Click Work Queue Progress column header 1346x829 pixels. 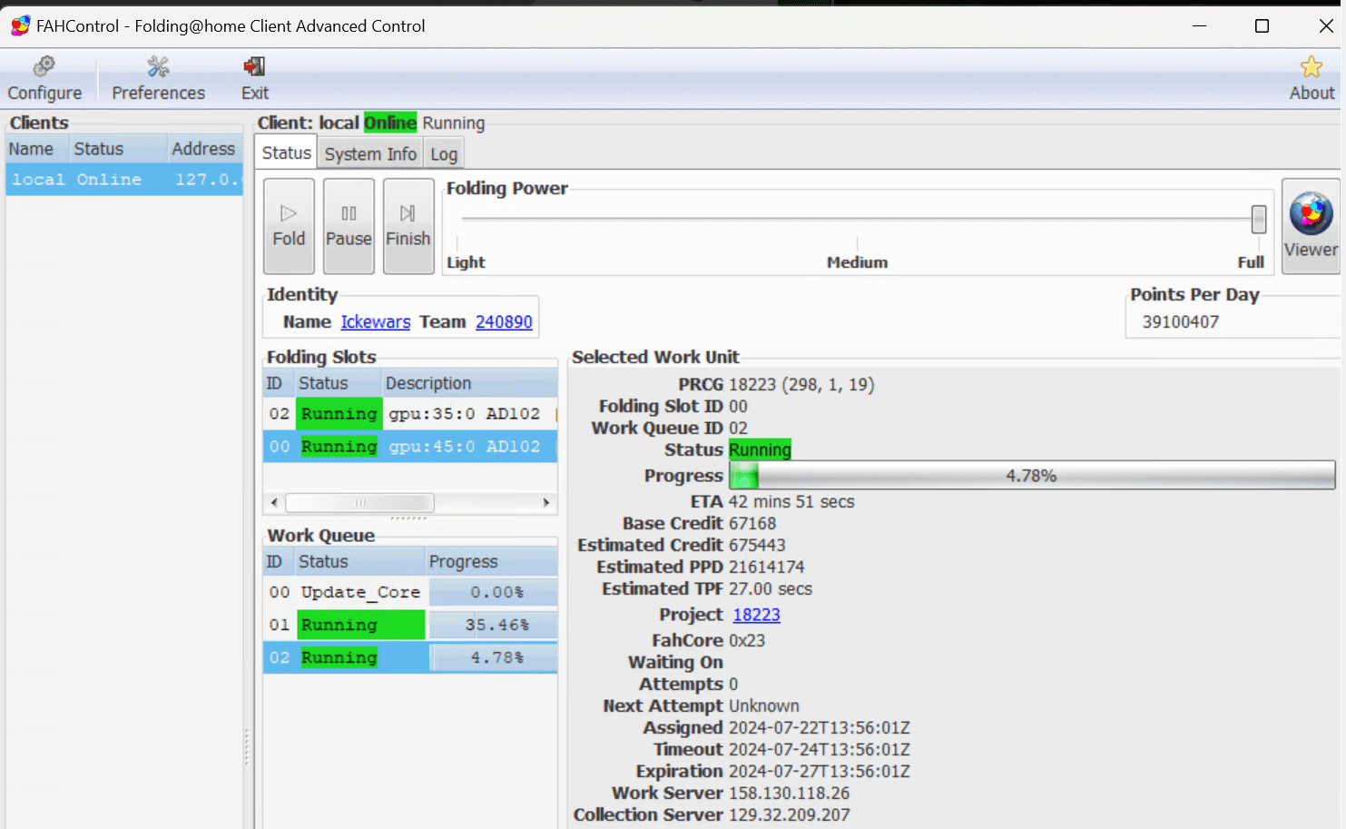tap(491, 561)
